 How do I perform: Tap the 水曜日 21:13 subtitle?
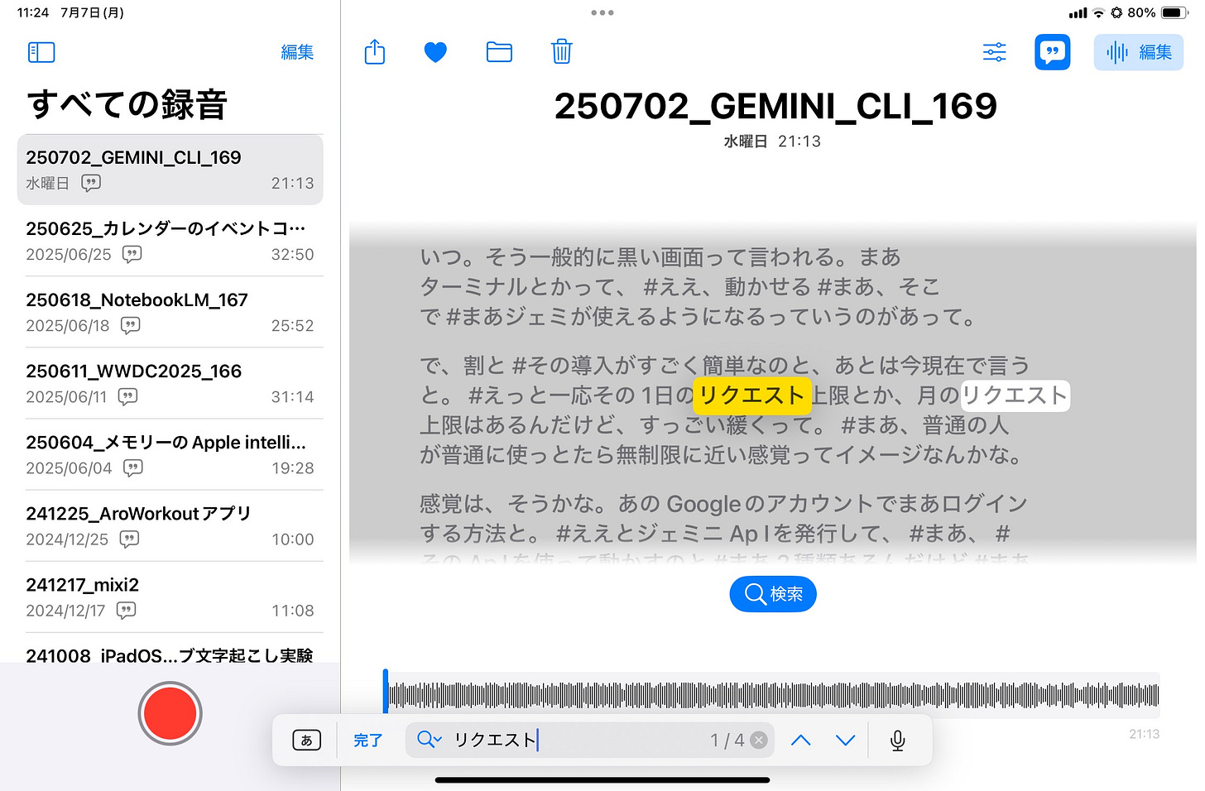click(x=772, y=141)
